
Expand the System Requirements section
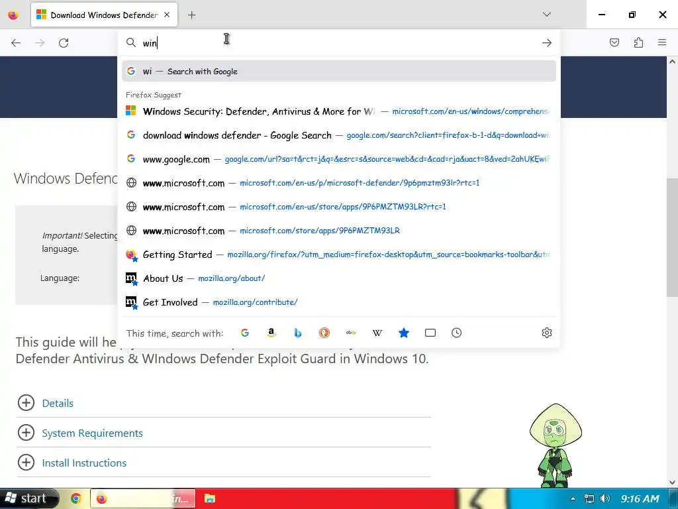(92, 433)
